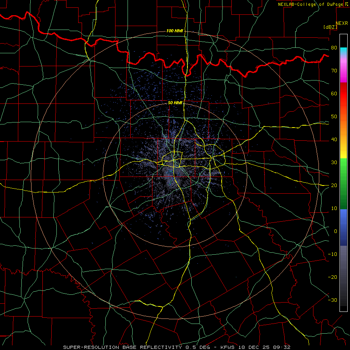Screen dimensions: 350x350
Task: Click the -30 value on dBZ scale
Action: pos(332,300)
